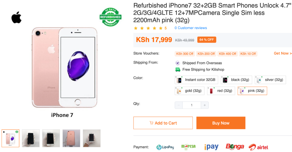Choose the red (32g) color variant
This screenshot has width=292, height=152.
pyautogui.click(x=221, y=91)
